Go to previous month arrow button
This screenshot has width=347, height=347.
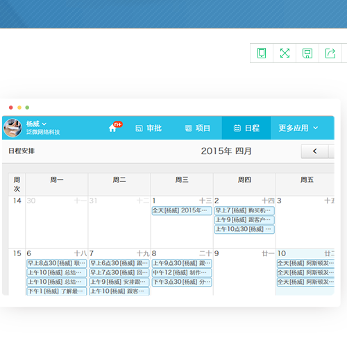[x=314, y=151]
